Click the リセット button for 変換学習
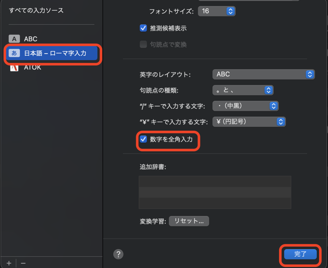The height and width of the screenshot is (268, 328). [x=189, y=221]
